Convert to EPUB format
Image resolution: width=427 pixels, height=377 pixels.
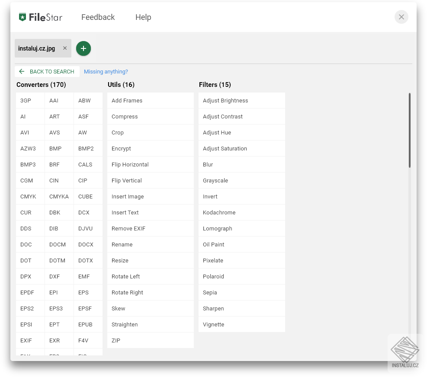pyautogui.click(x=88, y=324)
